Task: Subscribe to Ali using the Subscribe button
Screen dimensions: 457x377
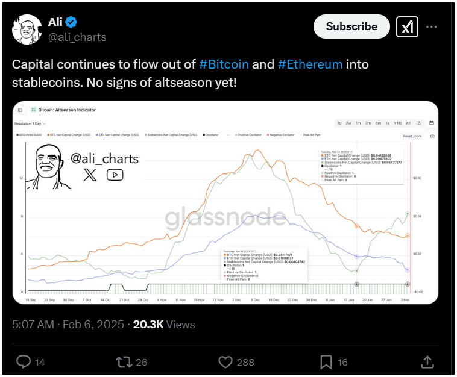Action: [351, 26]
